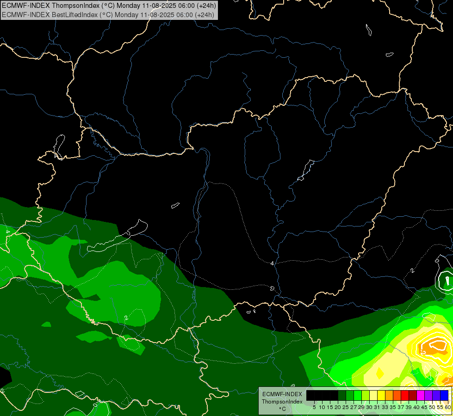
Task: Click legend scale value '39'
Action: click(409, 407)
